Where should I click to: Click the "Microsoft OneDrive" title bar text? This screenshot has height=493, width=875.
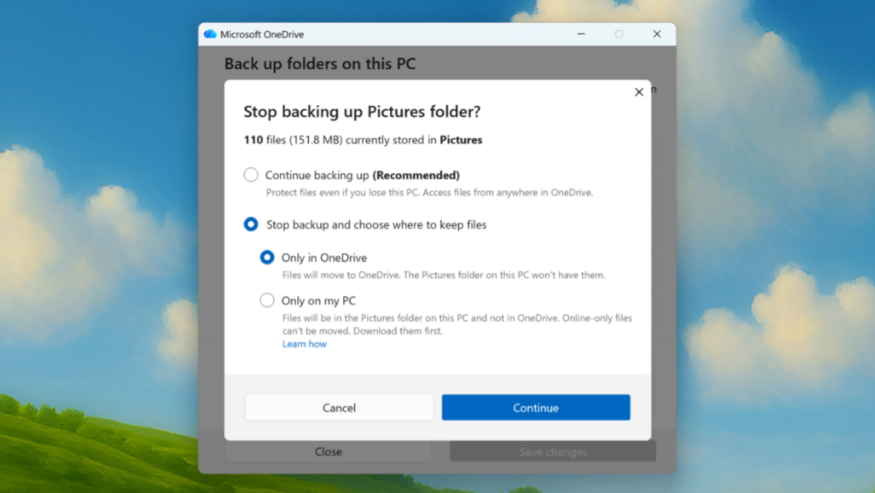click(x=262, y=35)
